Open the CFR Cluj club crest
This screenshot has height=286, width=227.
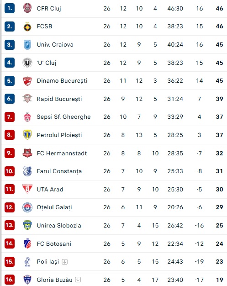[x=27, y=8]
